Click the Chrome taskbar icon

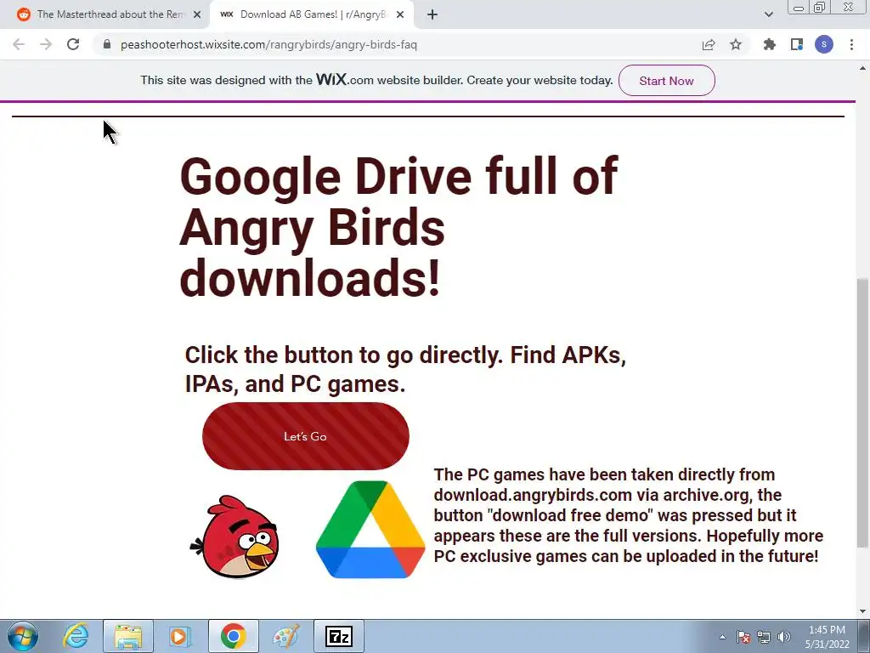coord(234,636)
